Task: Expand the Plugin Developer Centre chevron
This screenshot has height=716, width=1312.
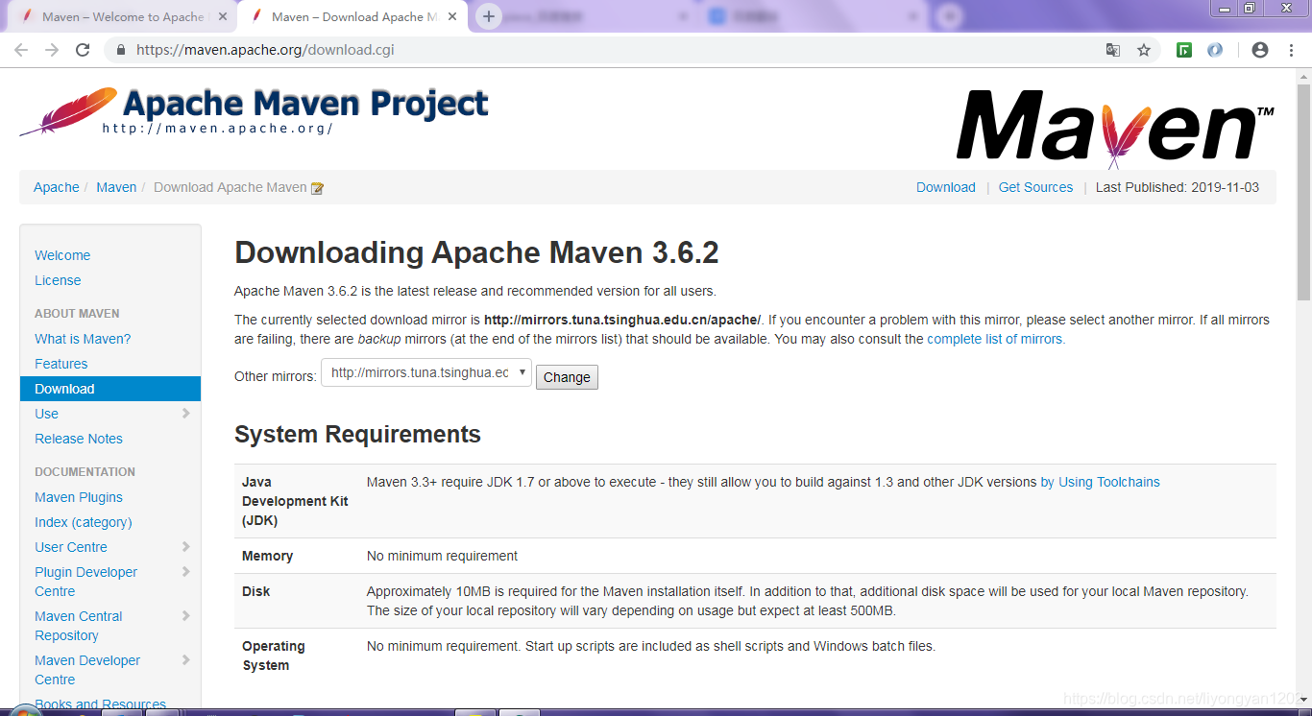Action: [186, 572]
